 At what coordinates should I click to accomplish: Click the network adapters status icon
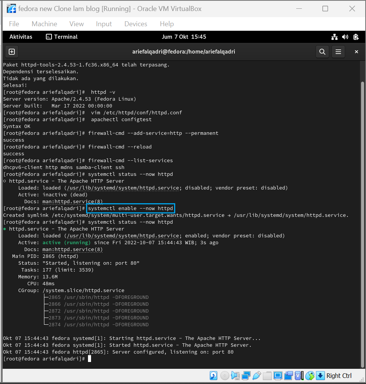click(246, 375)
